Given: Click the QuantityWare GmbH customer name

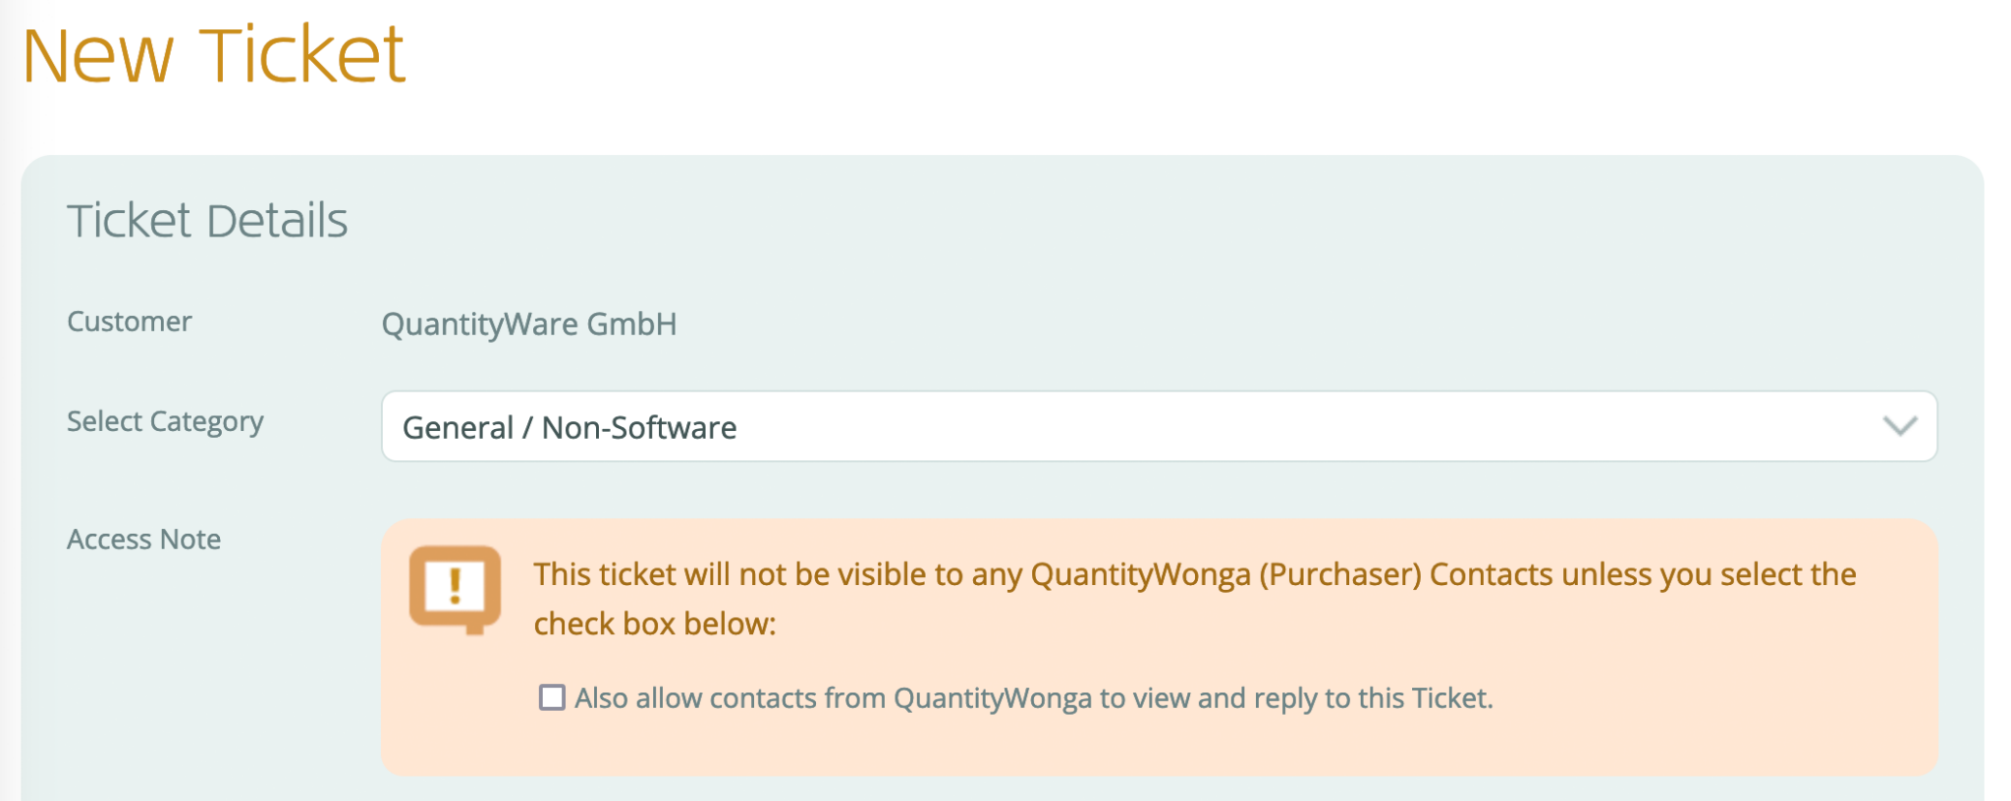Looking at the screenshot, I should 529,324.
